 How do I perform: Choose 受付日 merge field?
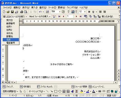[x=11, y=20]
